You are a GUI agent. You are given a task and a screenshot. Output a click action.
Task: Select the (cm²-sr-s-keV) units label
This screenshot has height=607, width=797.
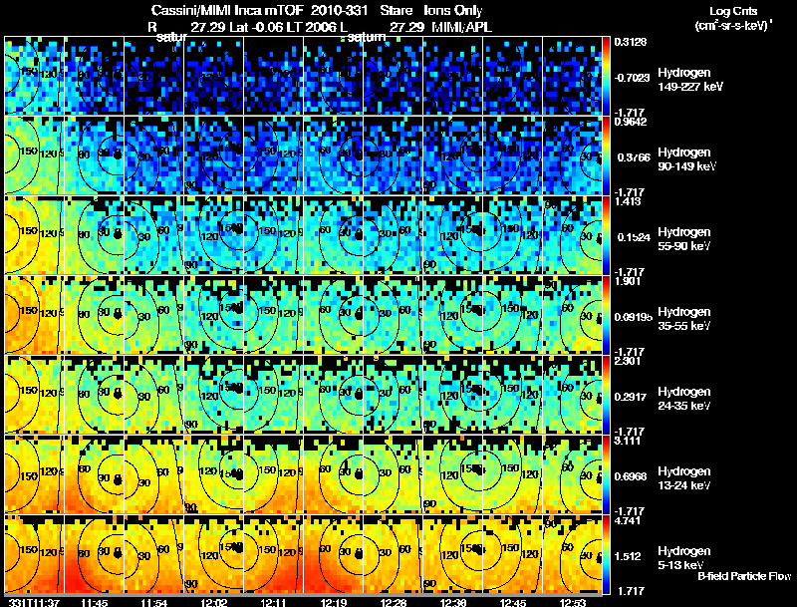pos(733,25)
